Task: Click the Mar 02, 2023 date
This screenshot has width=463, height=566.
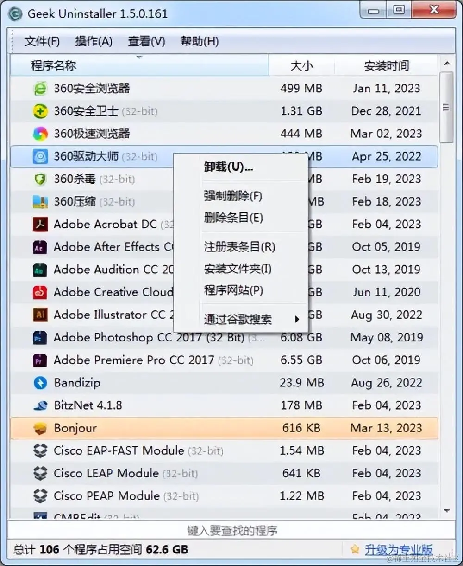Action: (386, 134)
